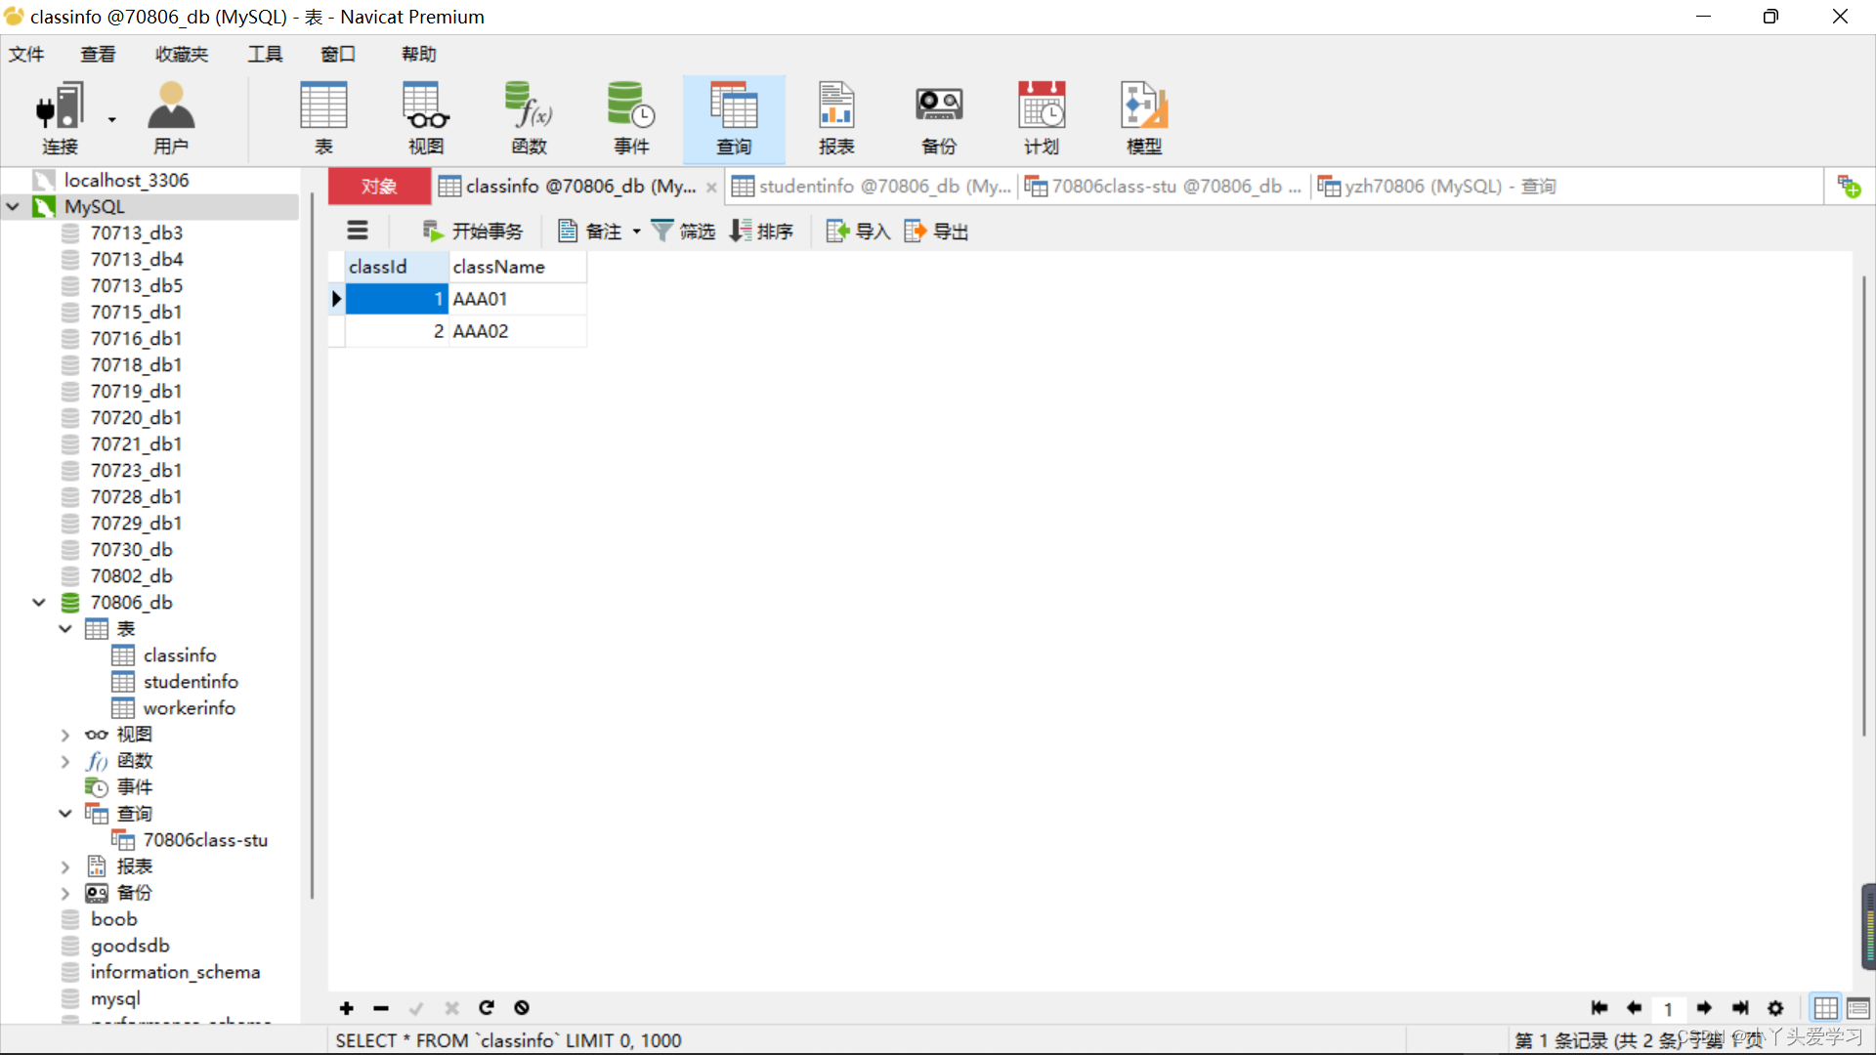Open grid settings gear icon
1876x1055 pixels.
pyautogui.click(x=1775, y=1008)
